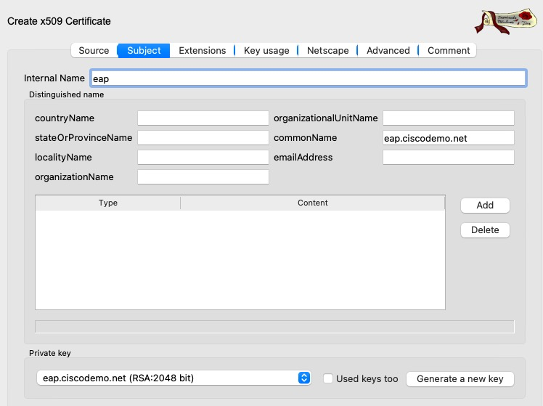Switch to the Advanced tab
The width and height of the screenshot is (543, 406).
tap(388, 51)
